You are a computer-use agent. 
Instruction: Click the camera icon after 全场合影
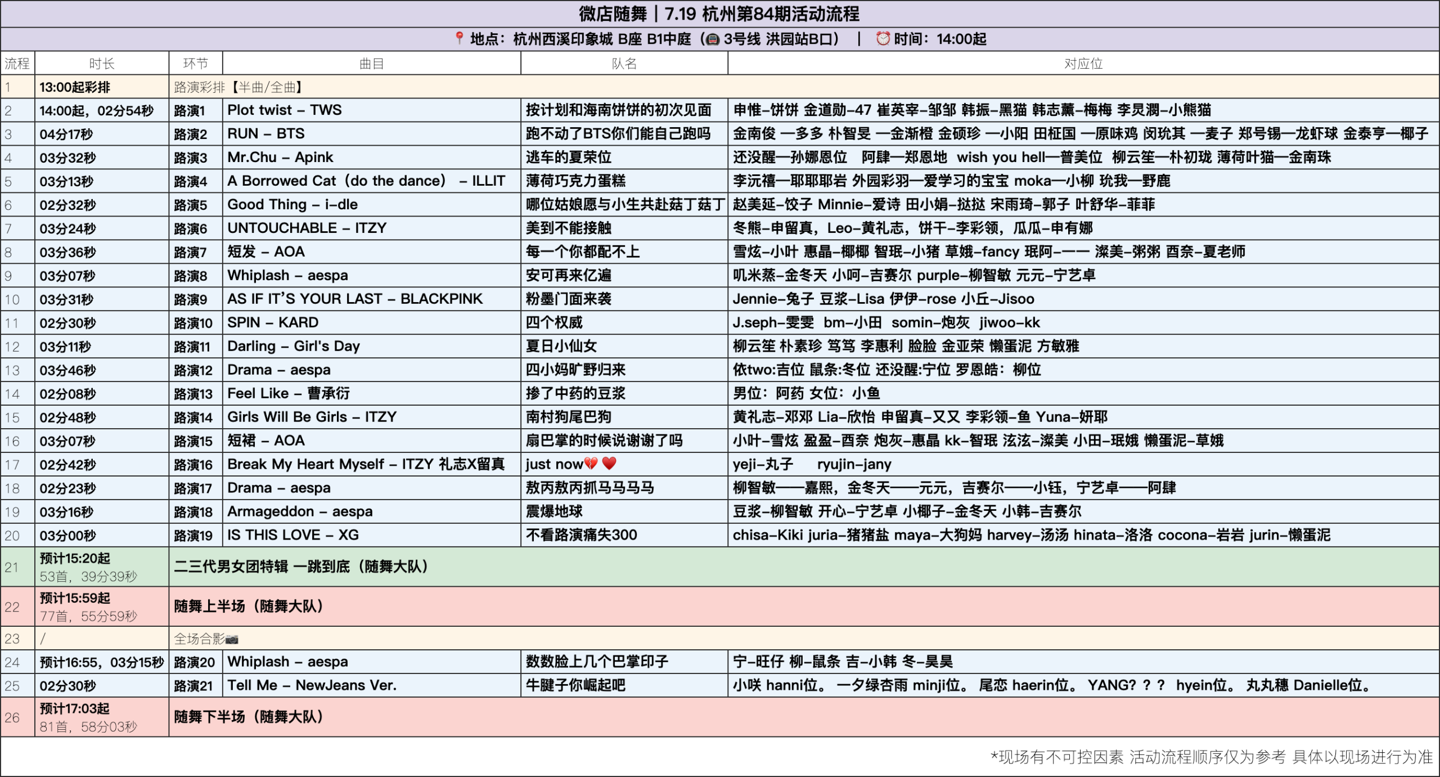pyautogui.click(x=232, y=639)
